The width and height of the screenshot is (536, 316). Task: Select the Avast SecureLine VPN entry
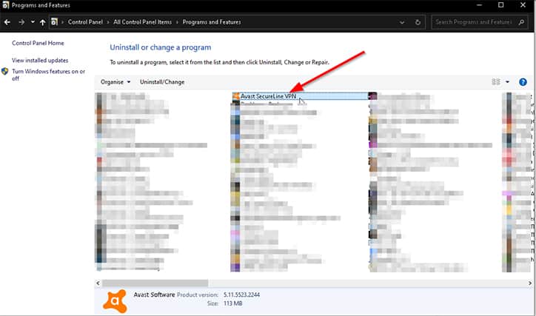(x=301, y=96)
